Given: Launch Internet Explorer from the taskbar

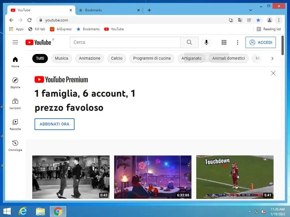Looking at the screenshot, I should [23, 211].
